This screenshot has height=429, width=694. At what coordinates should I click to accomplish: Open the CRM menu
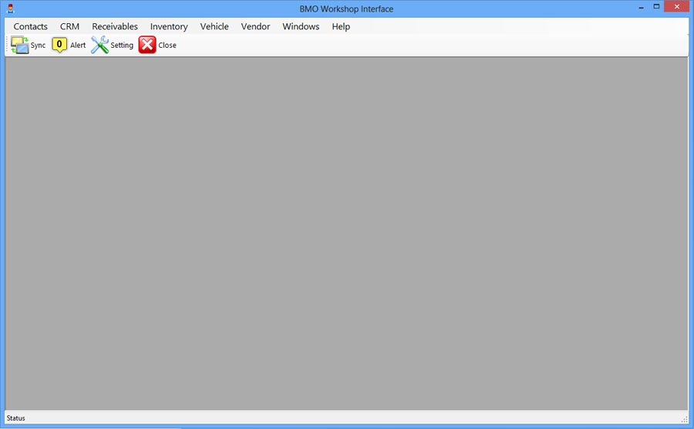tap(70, 26)
